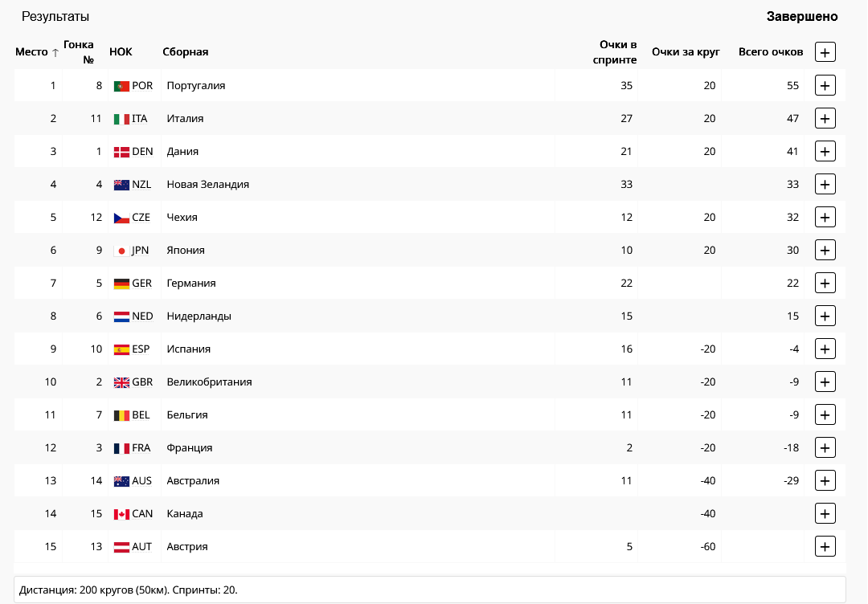Click the Great Britain flag icon
Viewport: 868px width, 604px height.
pyautogui.click(x=121, y=382)
